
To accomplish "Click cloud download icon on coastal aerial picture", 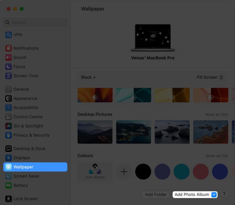I will tap(147, 124).
